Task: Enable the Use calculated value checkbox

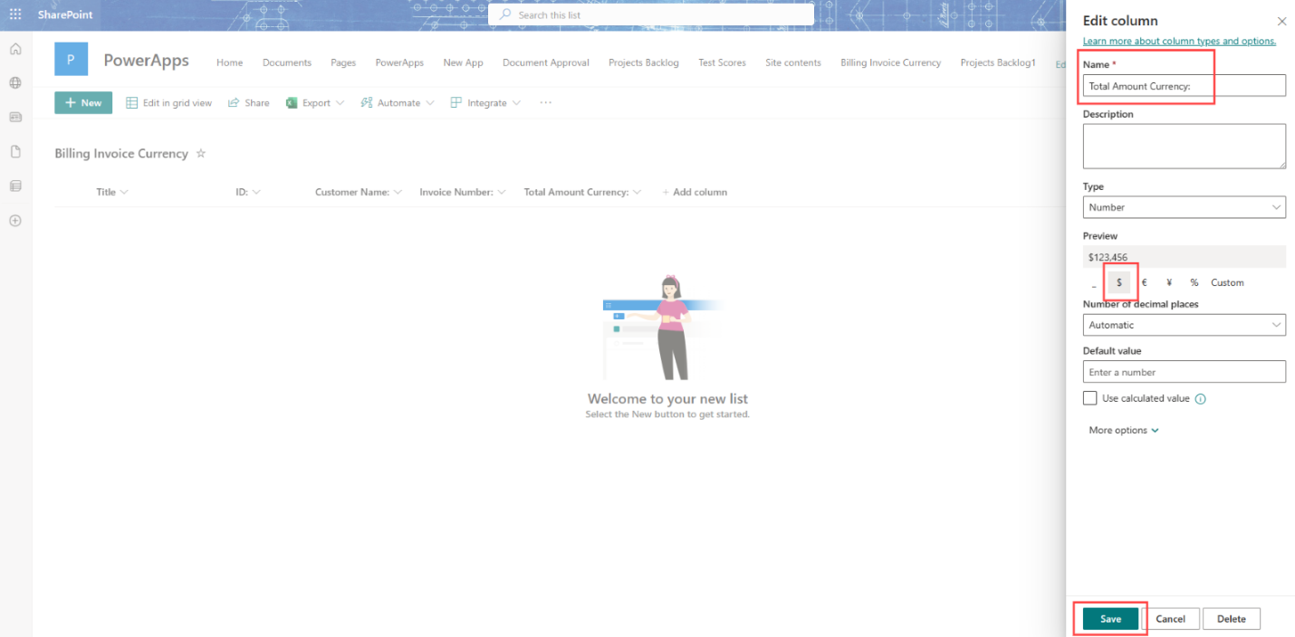Action: [1090, 397]
